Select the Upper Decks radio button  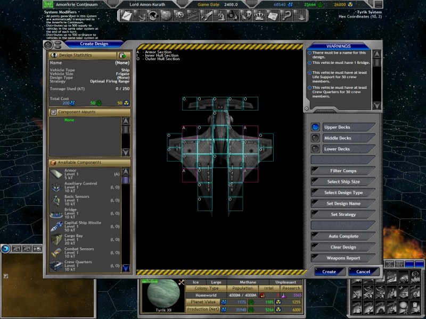315,127
